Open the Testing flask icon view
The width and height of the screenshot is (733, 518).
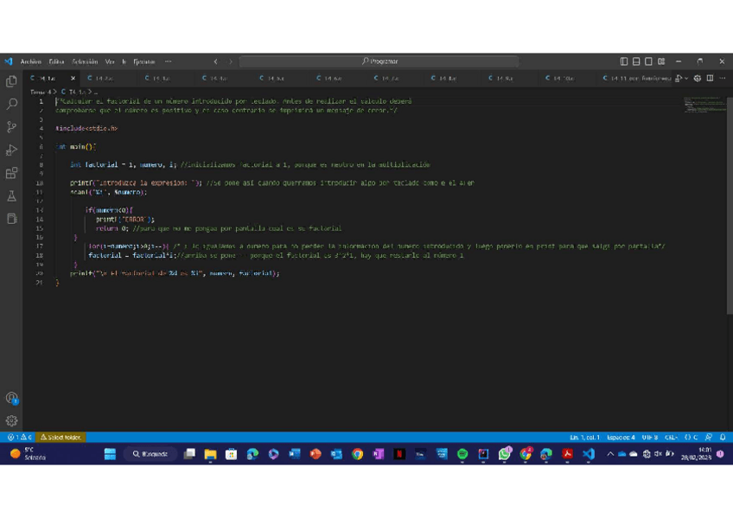point(11,196)
